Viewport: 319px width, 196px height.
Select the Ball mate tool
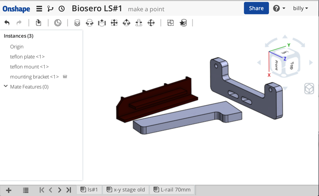(151, 23)
